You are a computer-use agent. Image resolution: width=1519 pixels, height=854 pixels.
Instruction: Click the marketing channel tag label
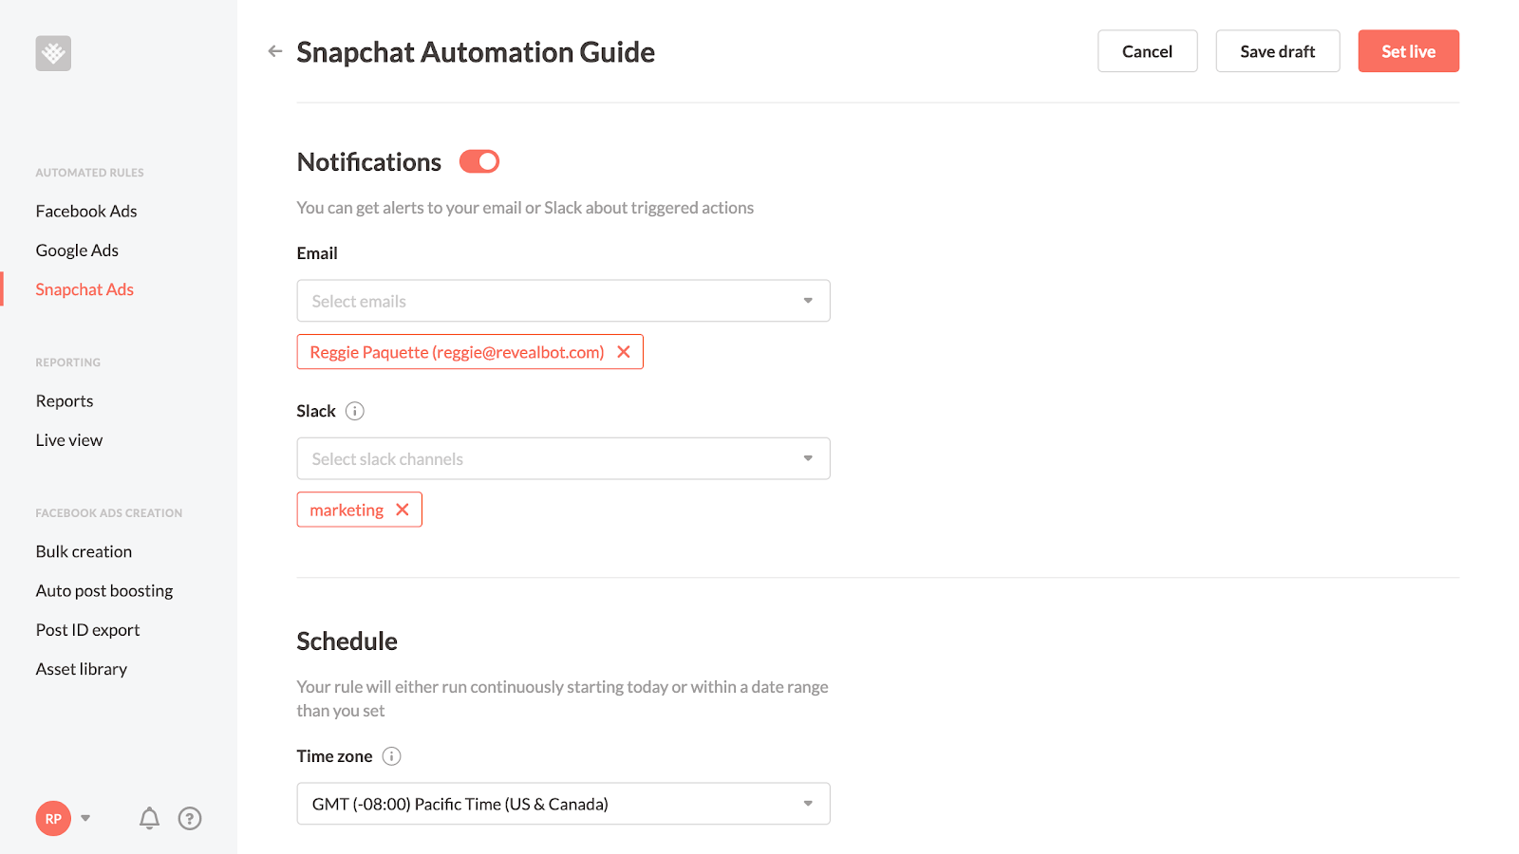(x=347, y=511)
